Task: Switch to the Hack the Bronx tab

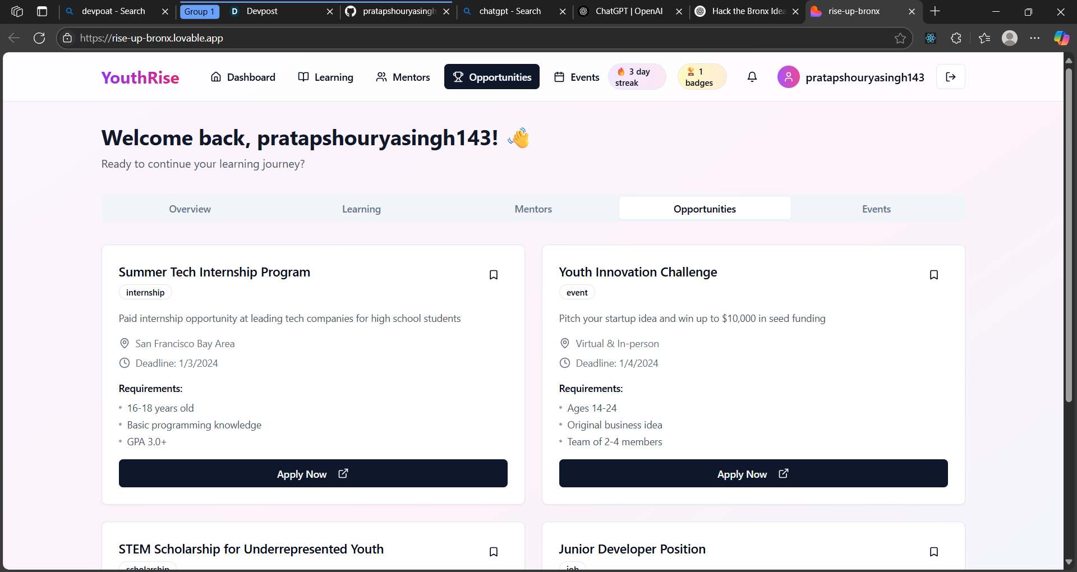Action: pos(746,11)
